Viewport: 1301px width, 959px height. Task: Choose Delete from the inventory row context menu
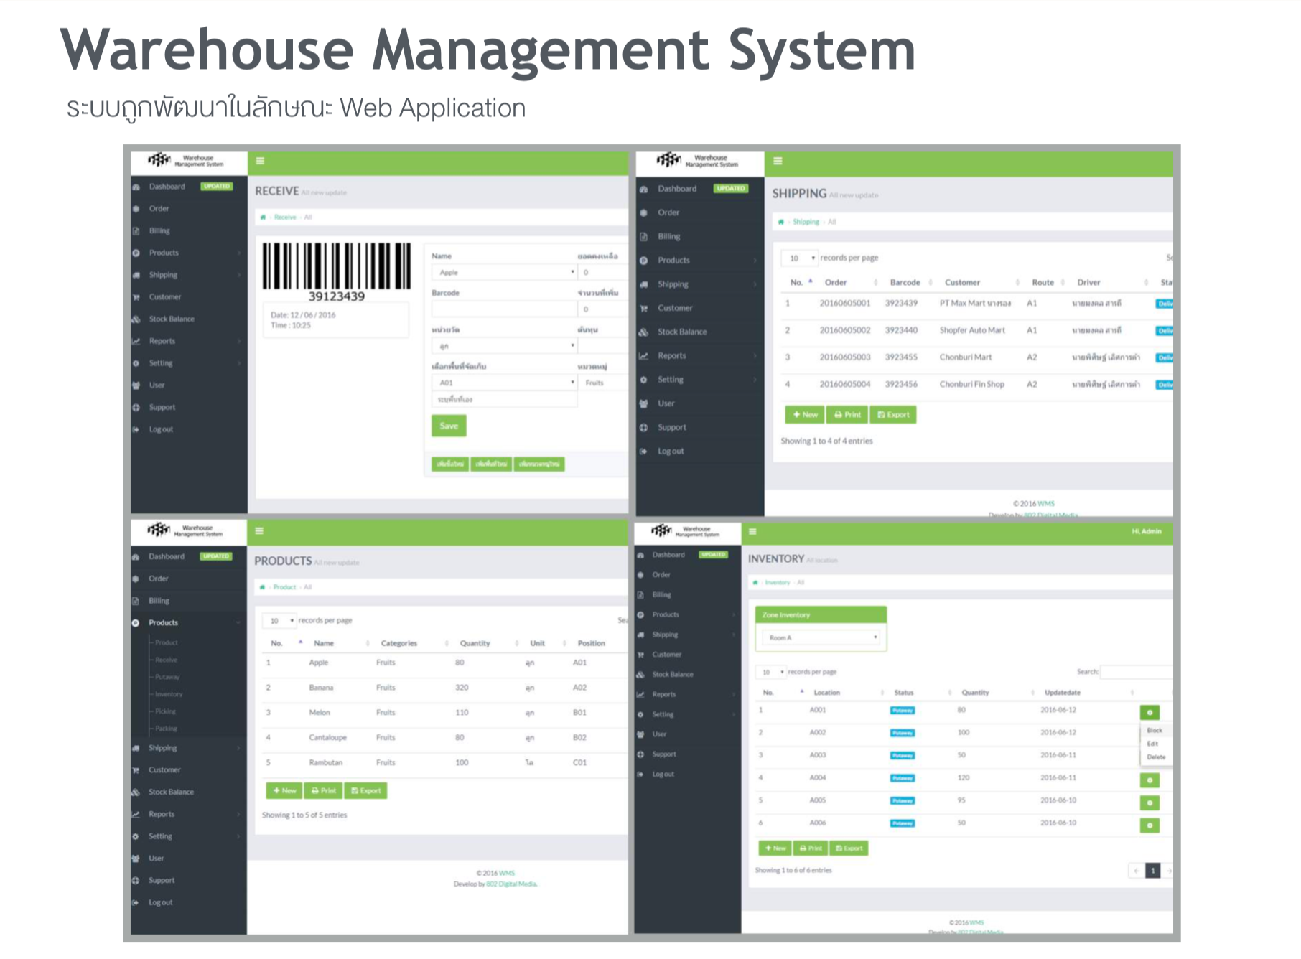pyautogui.click(x=1155, y=757)
